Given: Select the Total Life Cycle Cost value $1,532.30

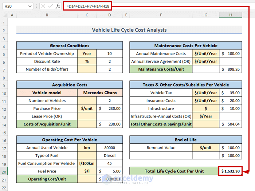Looking at the screenshot, I should click(x=230, y=171).
